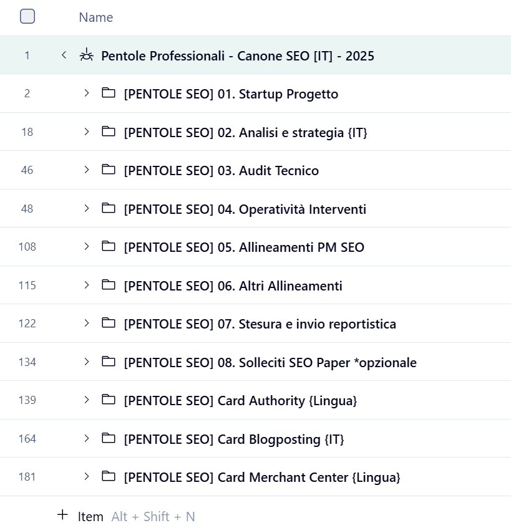Expand the 04. Operatività Interventi folder
The image size is (511, 528).
tap(87, 209)
